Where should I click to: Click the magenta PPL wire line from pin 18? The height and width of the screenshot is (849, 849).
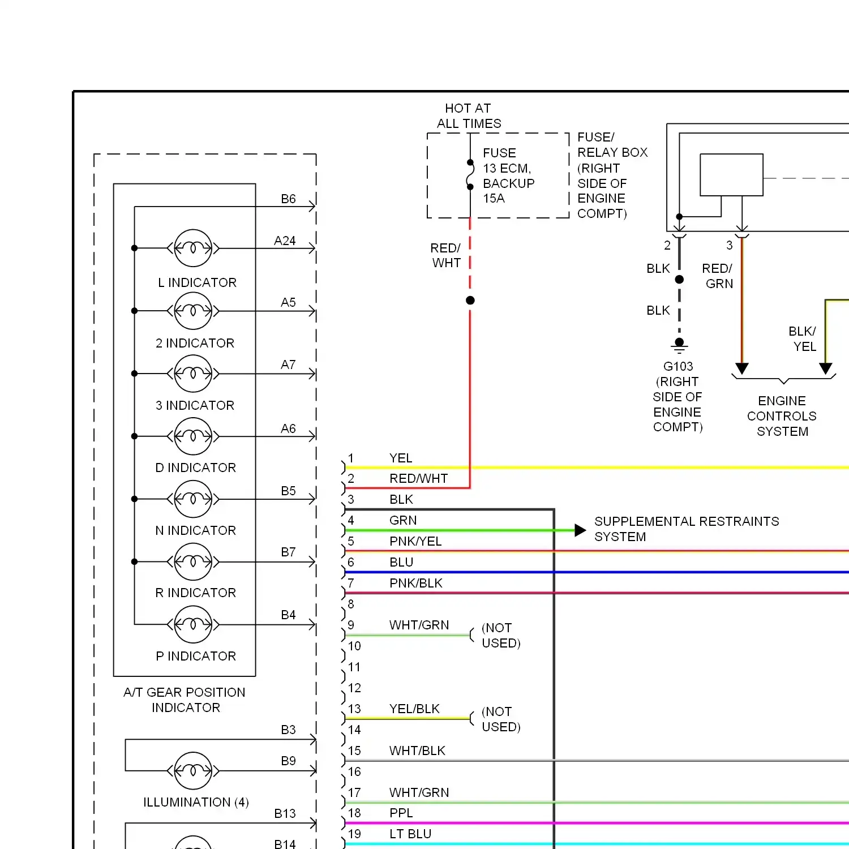597,824
